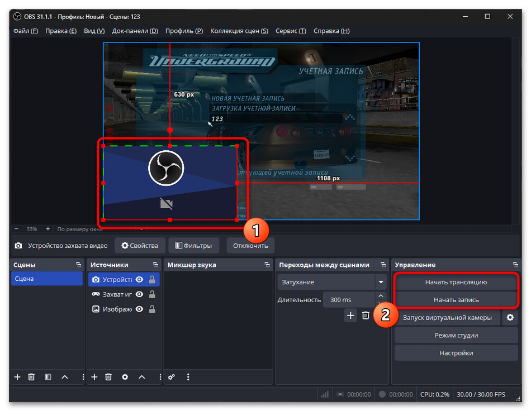Click Начать трансляцию button
The image size is (531, 411).
pyautogui.click(x=456, y=282)
